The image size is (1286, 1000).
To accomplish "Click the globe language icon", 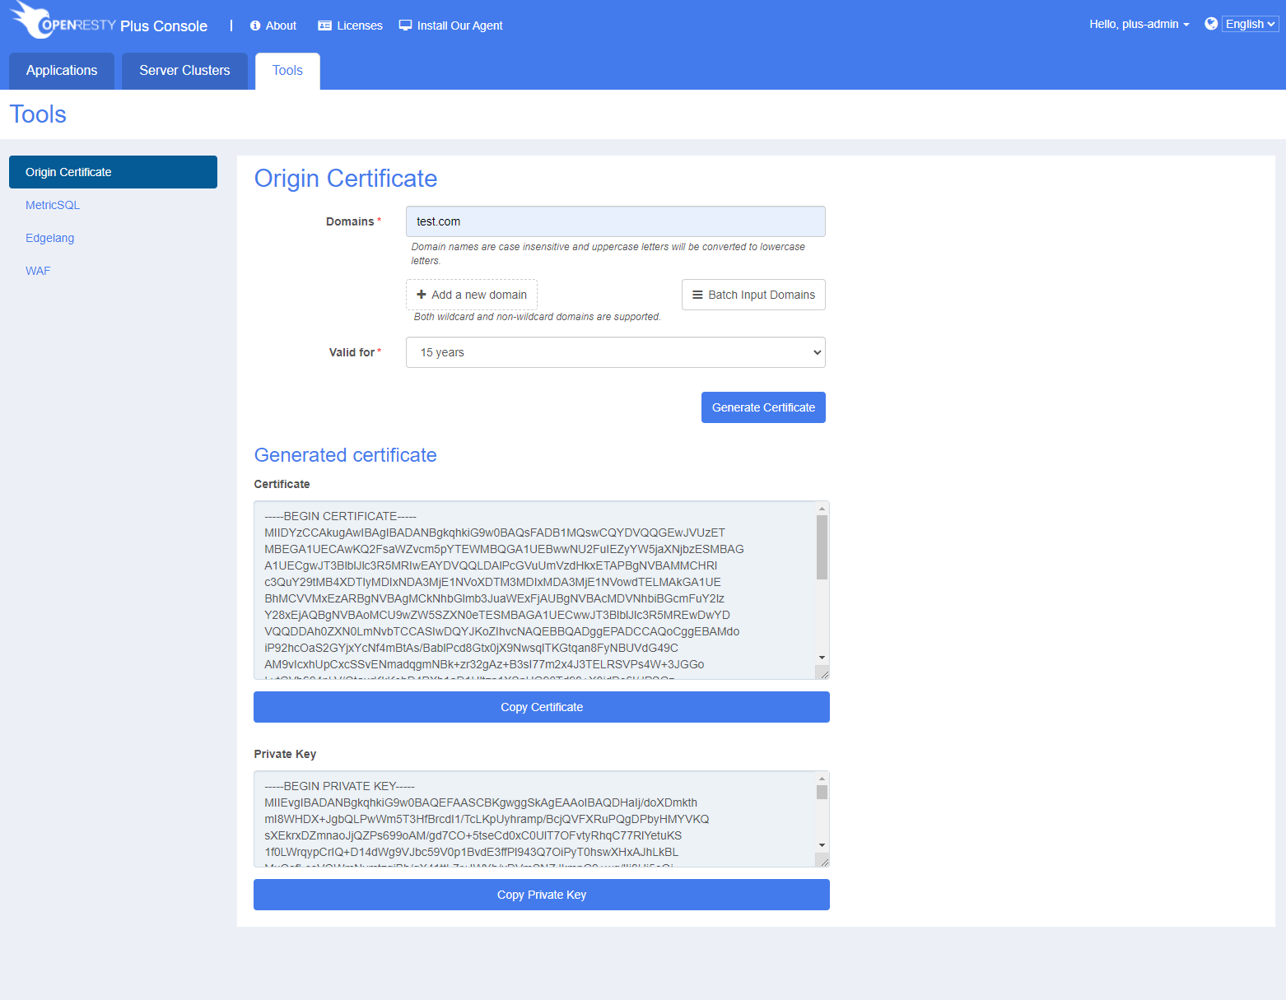I will [x=1211, y=24].
